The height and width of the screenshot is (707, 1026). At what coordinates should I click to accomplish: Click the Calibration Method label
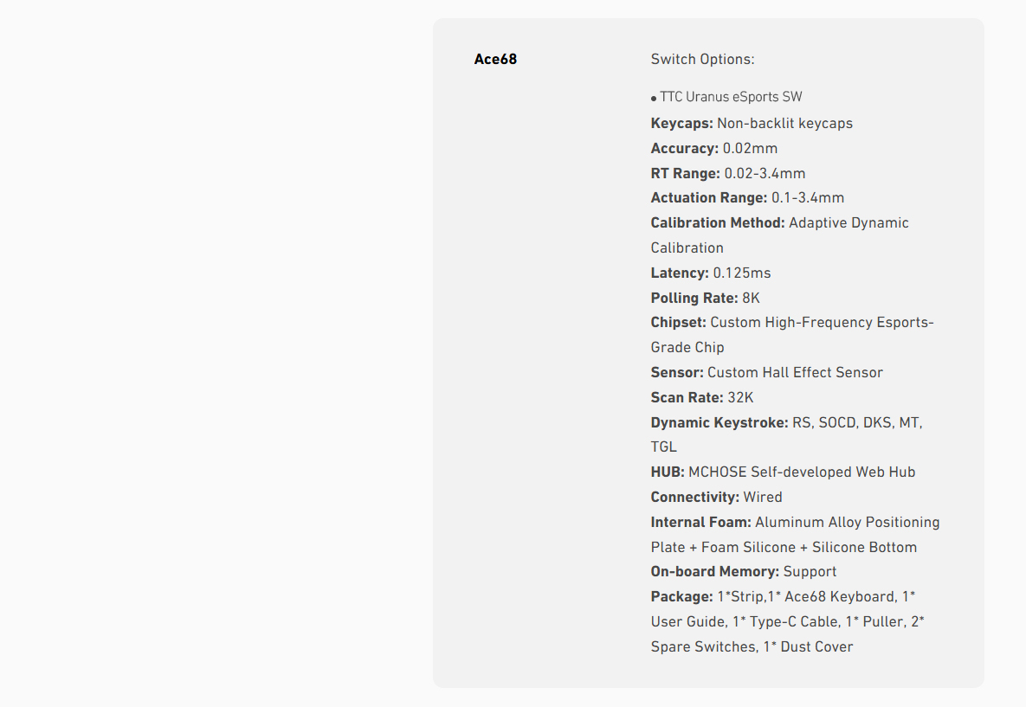[718, 223]
